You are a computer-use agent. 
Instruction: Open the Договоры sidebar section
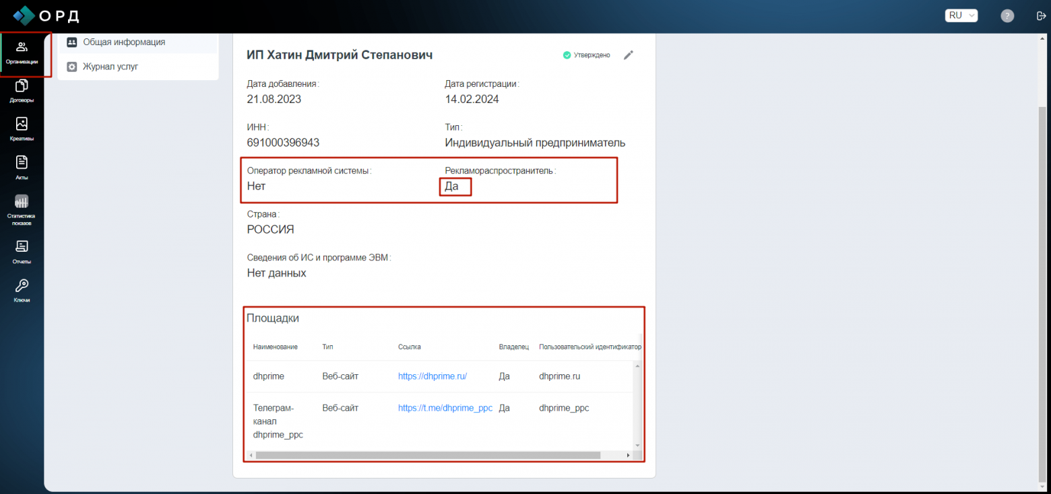[x=22, y=91]
